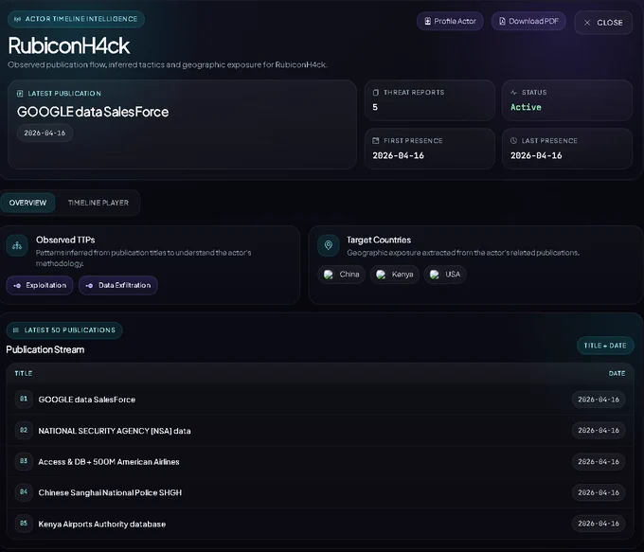This screenshot has height=552, width=644.
Task: Click the Data Exfiltration TTP tag
Action: click(117, 285)
